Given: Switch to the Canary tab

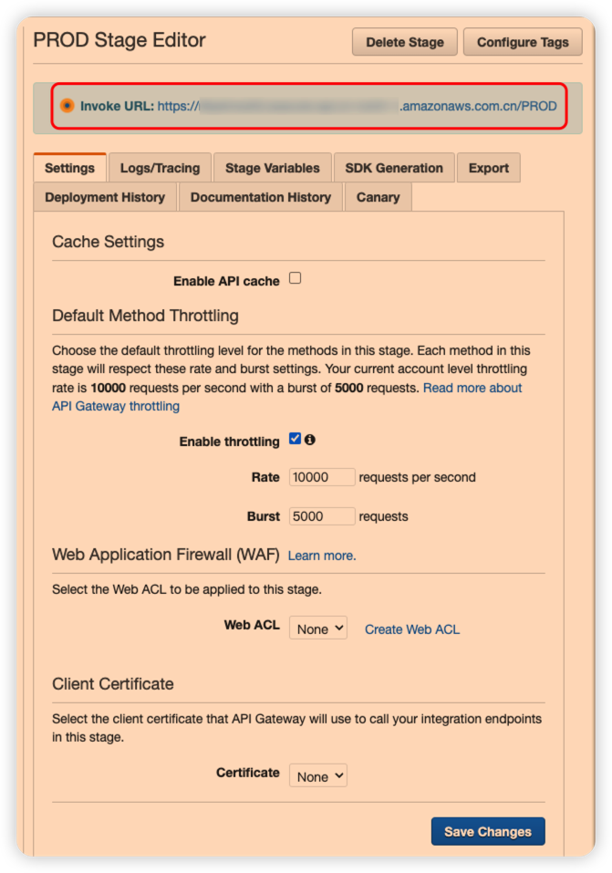Looking at the screenshot, I should pyautogui.click(x=378, y=197).
